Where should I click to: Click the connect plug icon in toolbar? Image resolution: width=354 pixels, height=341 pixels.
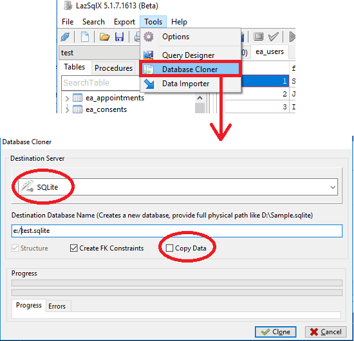pos(65,37)
